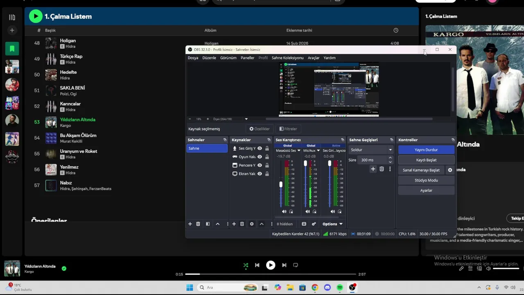Screen dimensions: 524x295
Task: Open Paneller menu in OBS
Action: [x=247, y=58]
